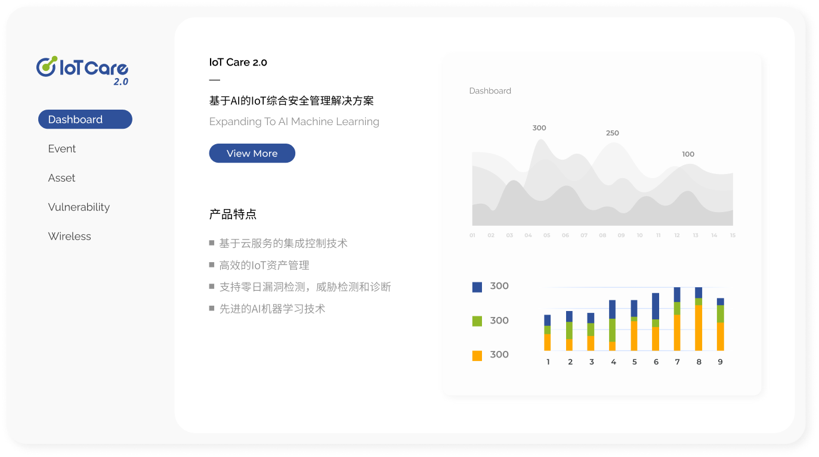Click the 100 peak label on the area chart
This screenshot has width=819, height=457.
pyautogui.click(x=688, y=154)
